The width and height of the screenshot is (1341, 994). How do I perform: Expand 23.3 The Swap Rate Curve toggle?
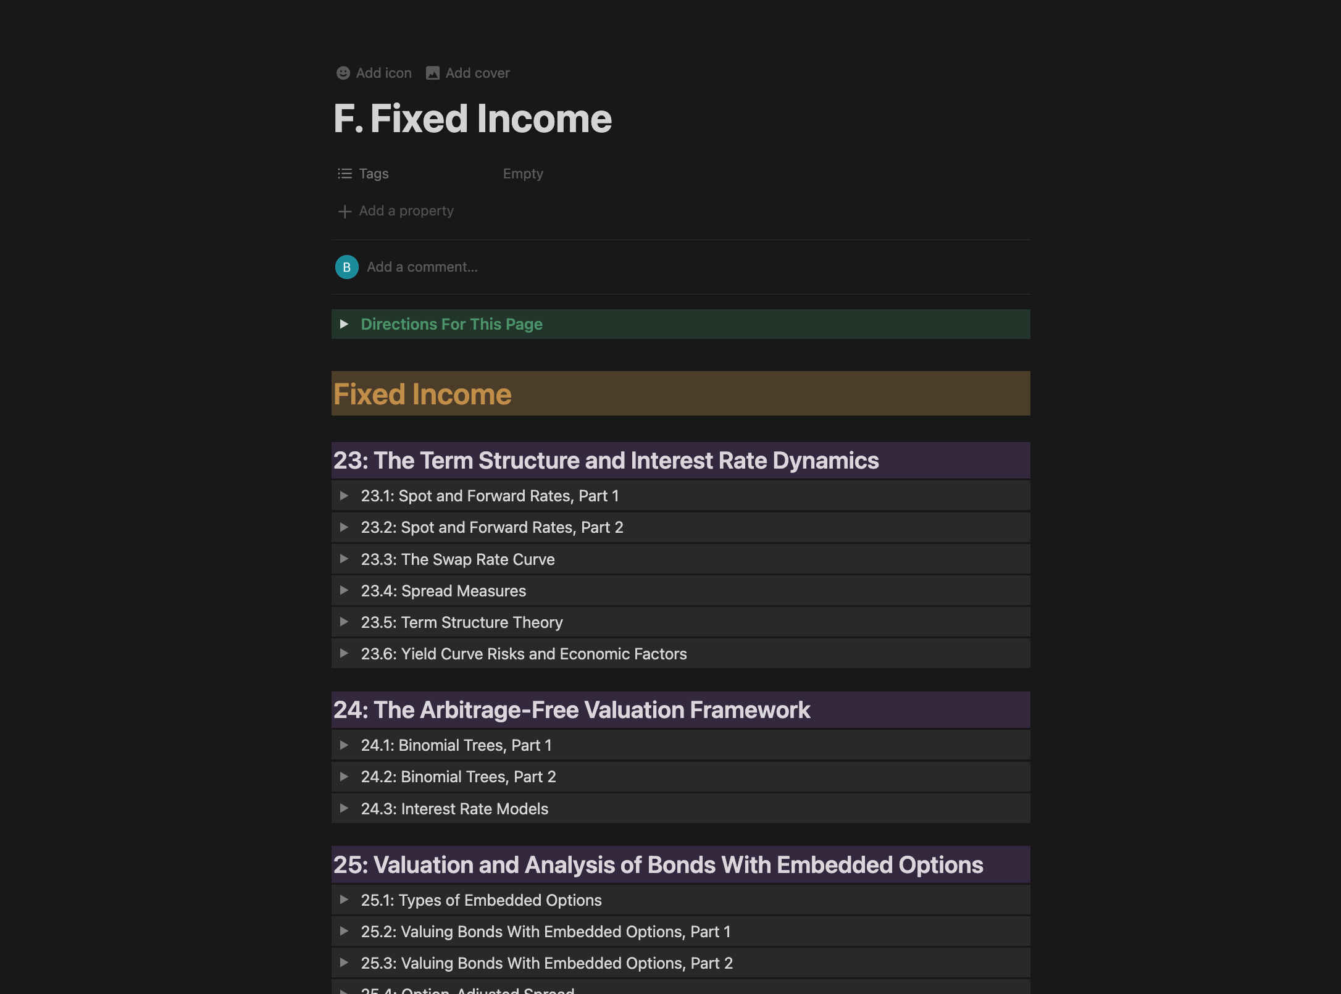click(x=345, y=559)
